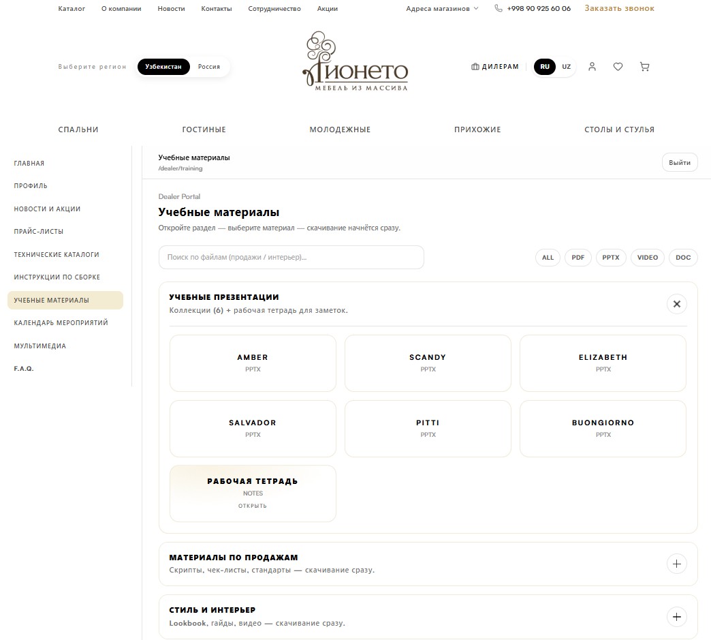711x640 pixels.
Task: Filter files by PPTX type
Action: (x=611, y=258)
